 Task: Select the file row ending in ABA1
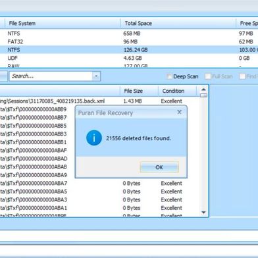click(100, 208)
